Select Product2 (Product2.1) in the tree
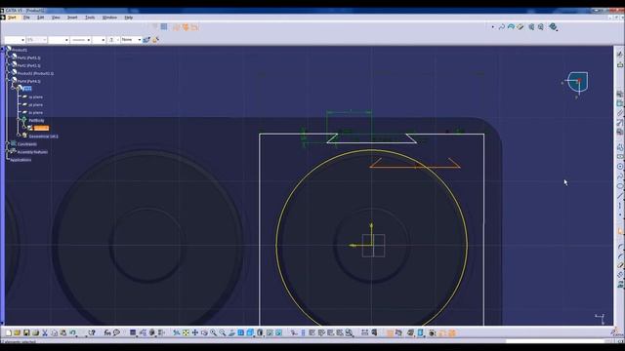Viewport: 625px width, 351px height. pyautogui.click(x=35, y=73)
